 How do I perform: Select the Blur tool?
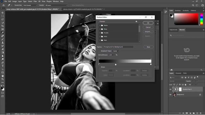click(3, 56)
